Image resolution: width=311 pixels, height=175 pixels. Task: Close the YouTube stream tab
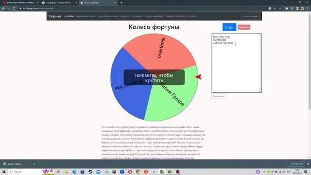coord(37,3)
